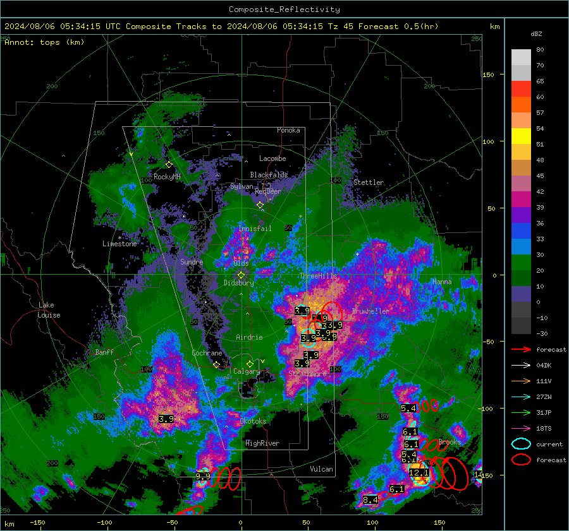Screen dimensions: 569x531
Task: Click the 3.9 tops label west of Okotoks
Action: pos(166,419)
